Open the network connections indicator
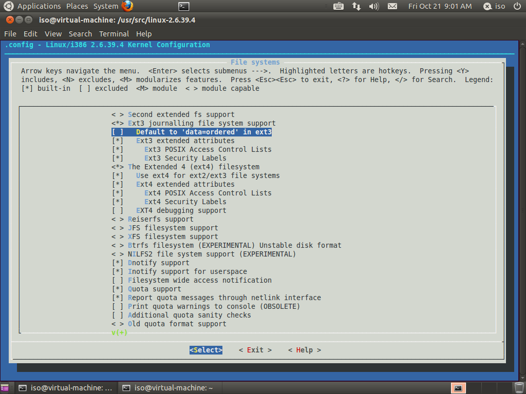This screenshot has width=526, height=394. (356, 6)
